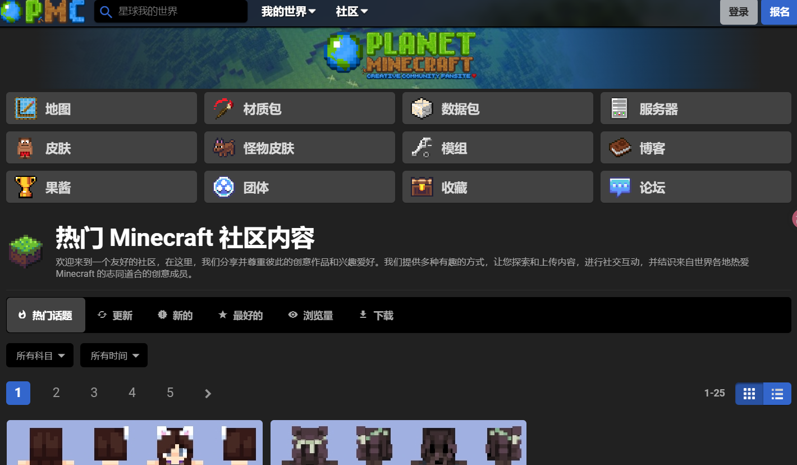Click the 登录 button

pos(739,12)
